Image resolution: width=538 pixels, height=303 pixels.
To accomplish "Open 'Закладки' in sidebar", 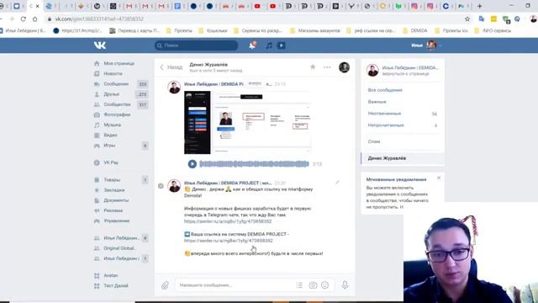I will point(114,190).
